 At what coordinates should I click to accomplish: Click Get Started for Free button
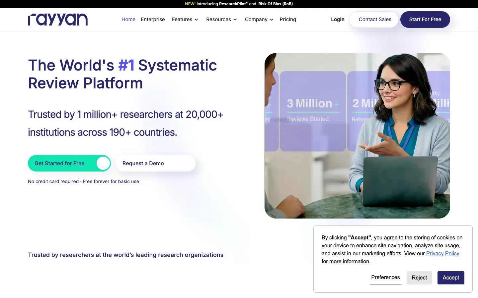pyautogui.click(x=69, y=163)
